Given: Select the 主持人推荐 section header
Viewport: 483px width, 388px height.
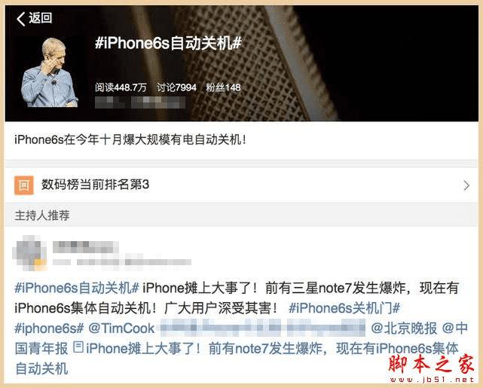Looking at the screenshot, I should click(42, 215).
